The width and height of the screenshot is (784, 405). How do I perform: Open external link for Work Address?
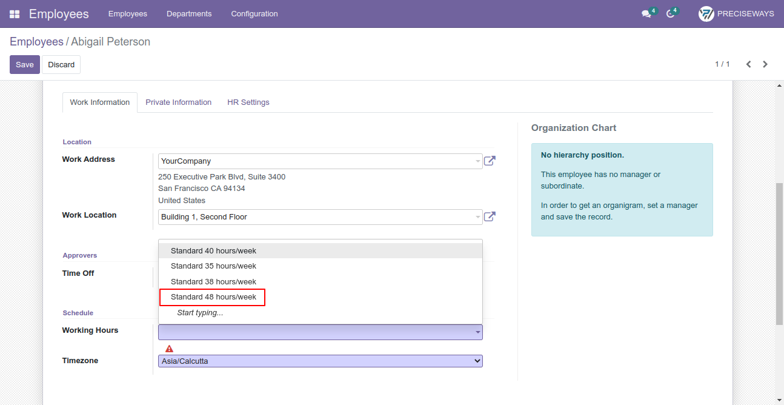(x=490, y=161)
